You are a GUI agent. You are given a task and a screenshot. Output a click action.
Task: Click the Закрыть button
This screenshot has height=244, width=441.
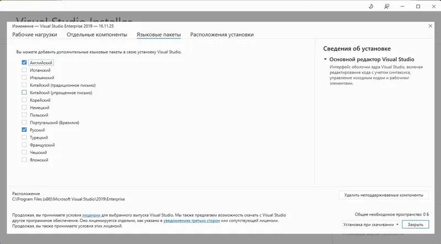click(416, 224)
